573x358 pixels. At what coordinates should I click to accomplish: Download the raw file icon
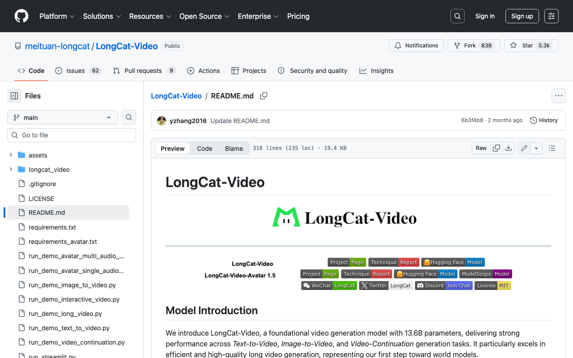pyautogui.click(x=509, y=148)
